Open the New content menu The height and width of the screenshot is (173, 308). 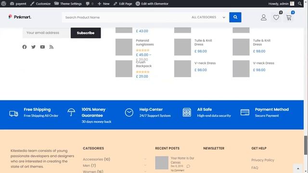(x=103, y=3)
